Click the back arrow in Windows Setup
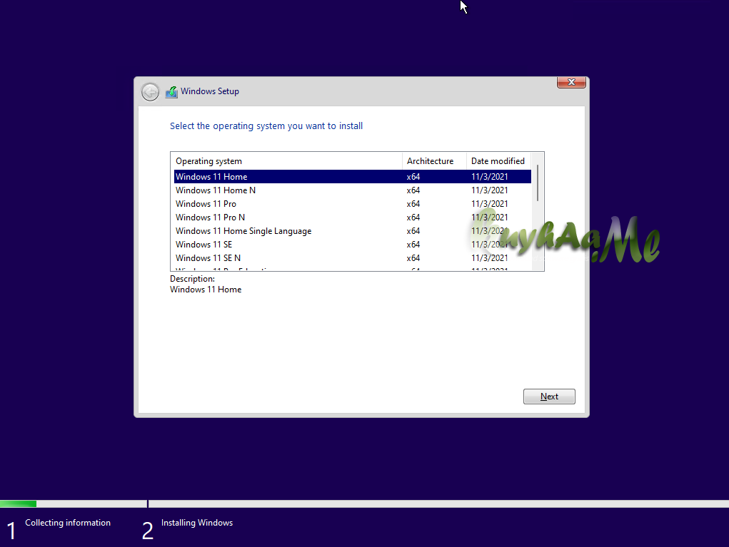 [150, 92]
